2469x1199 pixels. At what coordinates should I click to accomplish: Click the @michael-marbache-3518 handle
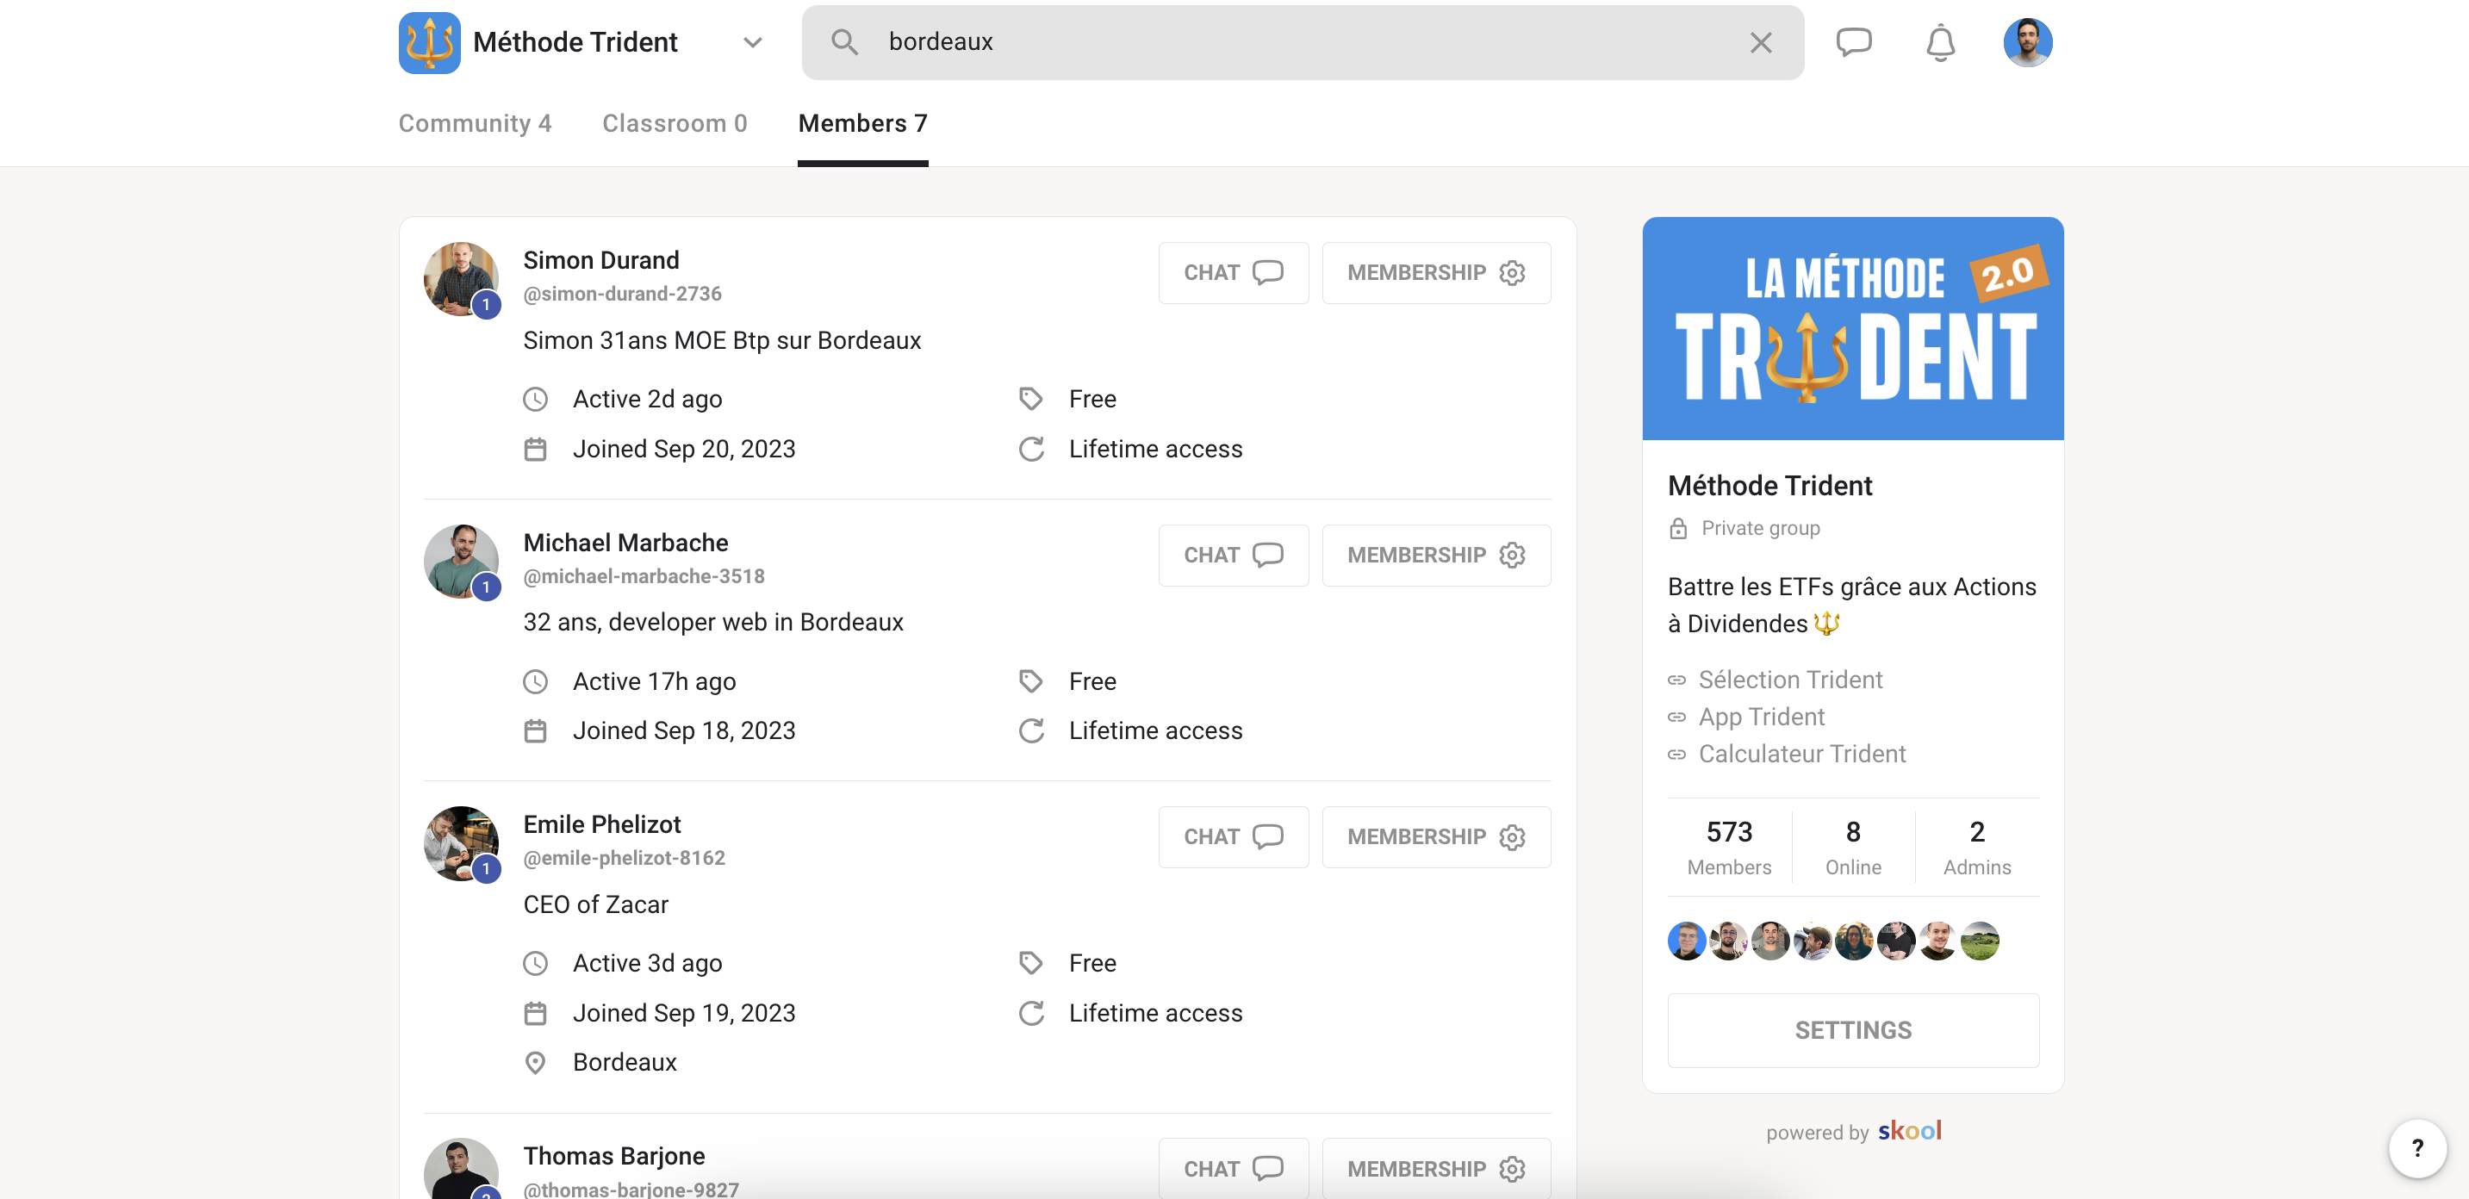(644, 576)
